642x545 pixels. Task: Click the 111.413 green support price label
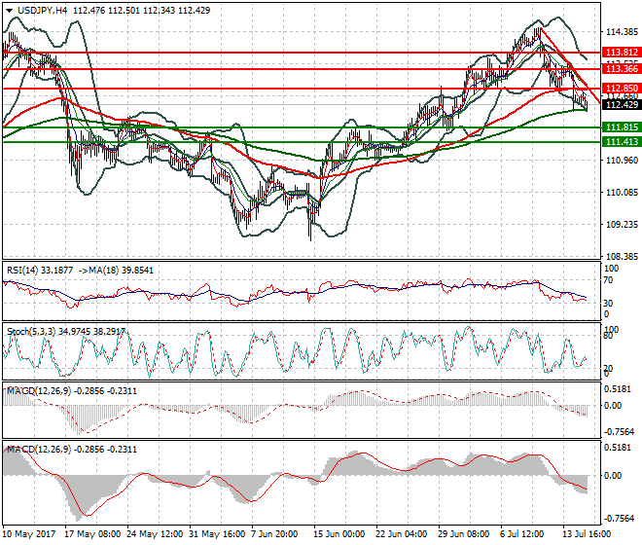coord(622,141)
